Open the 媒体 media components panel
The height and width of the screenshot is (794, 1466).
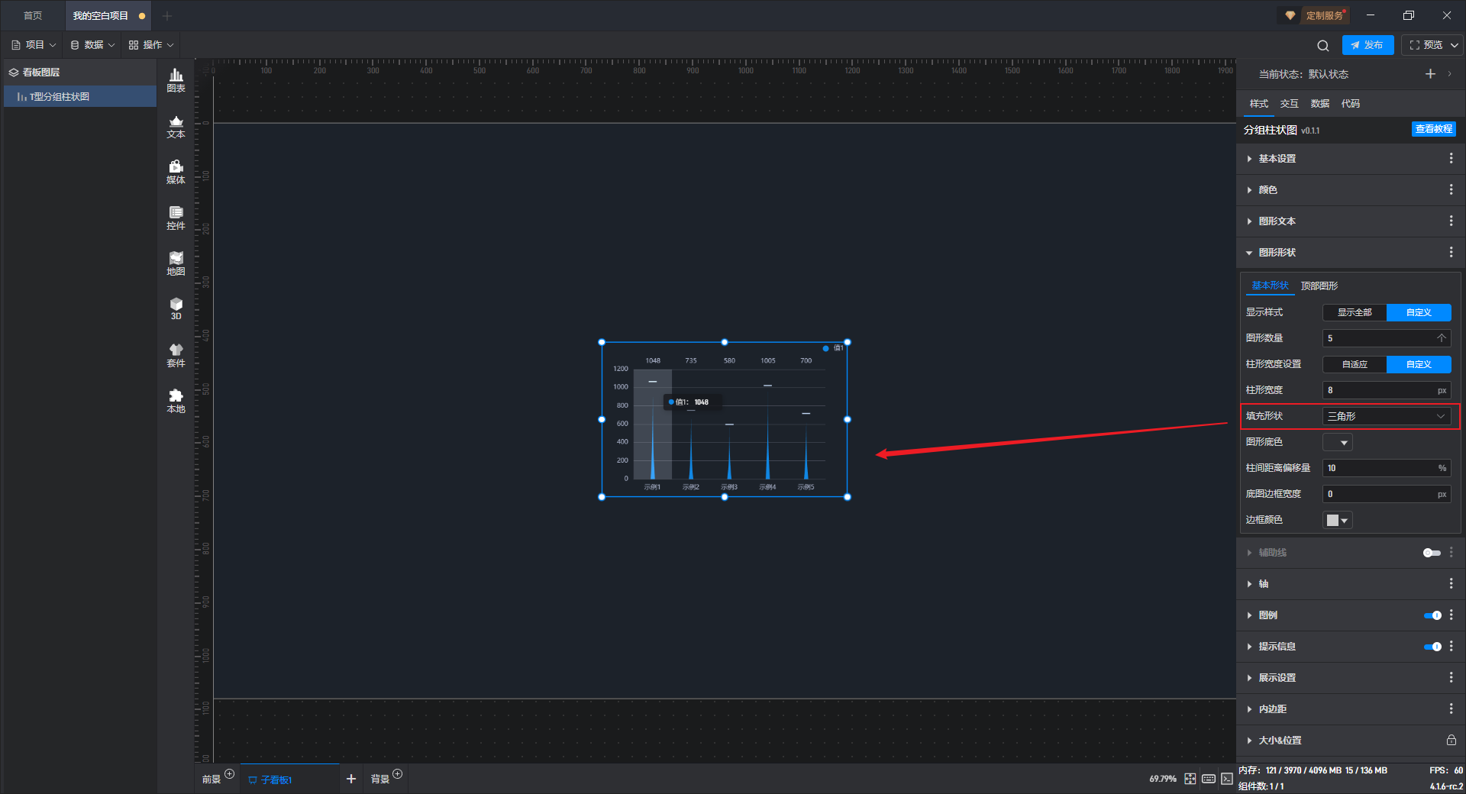(x=176, y=172)
